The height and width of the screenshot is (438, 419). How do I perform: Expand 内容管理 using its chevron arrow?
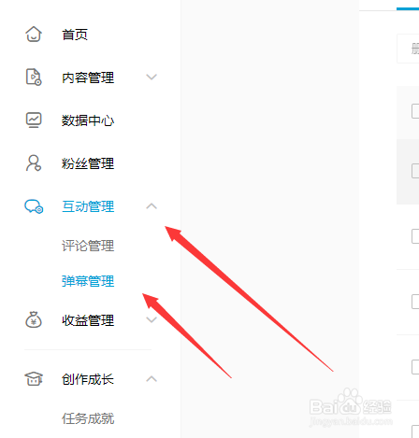[x=152, y=77]
